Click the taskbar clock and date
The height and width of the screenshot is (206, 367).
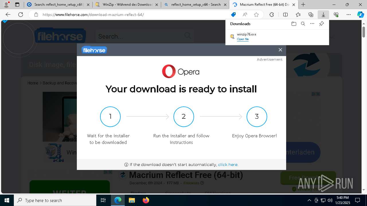pos(342,200)
